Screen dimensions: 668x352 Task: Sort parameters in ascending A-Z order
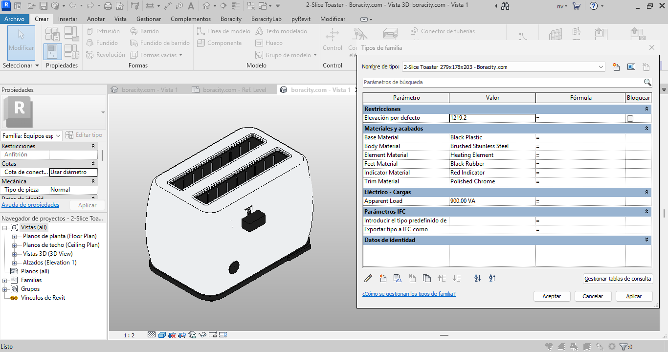(478, 278)
